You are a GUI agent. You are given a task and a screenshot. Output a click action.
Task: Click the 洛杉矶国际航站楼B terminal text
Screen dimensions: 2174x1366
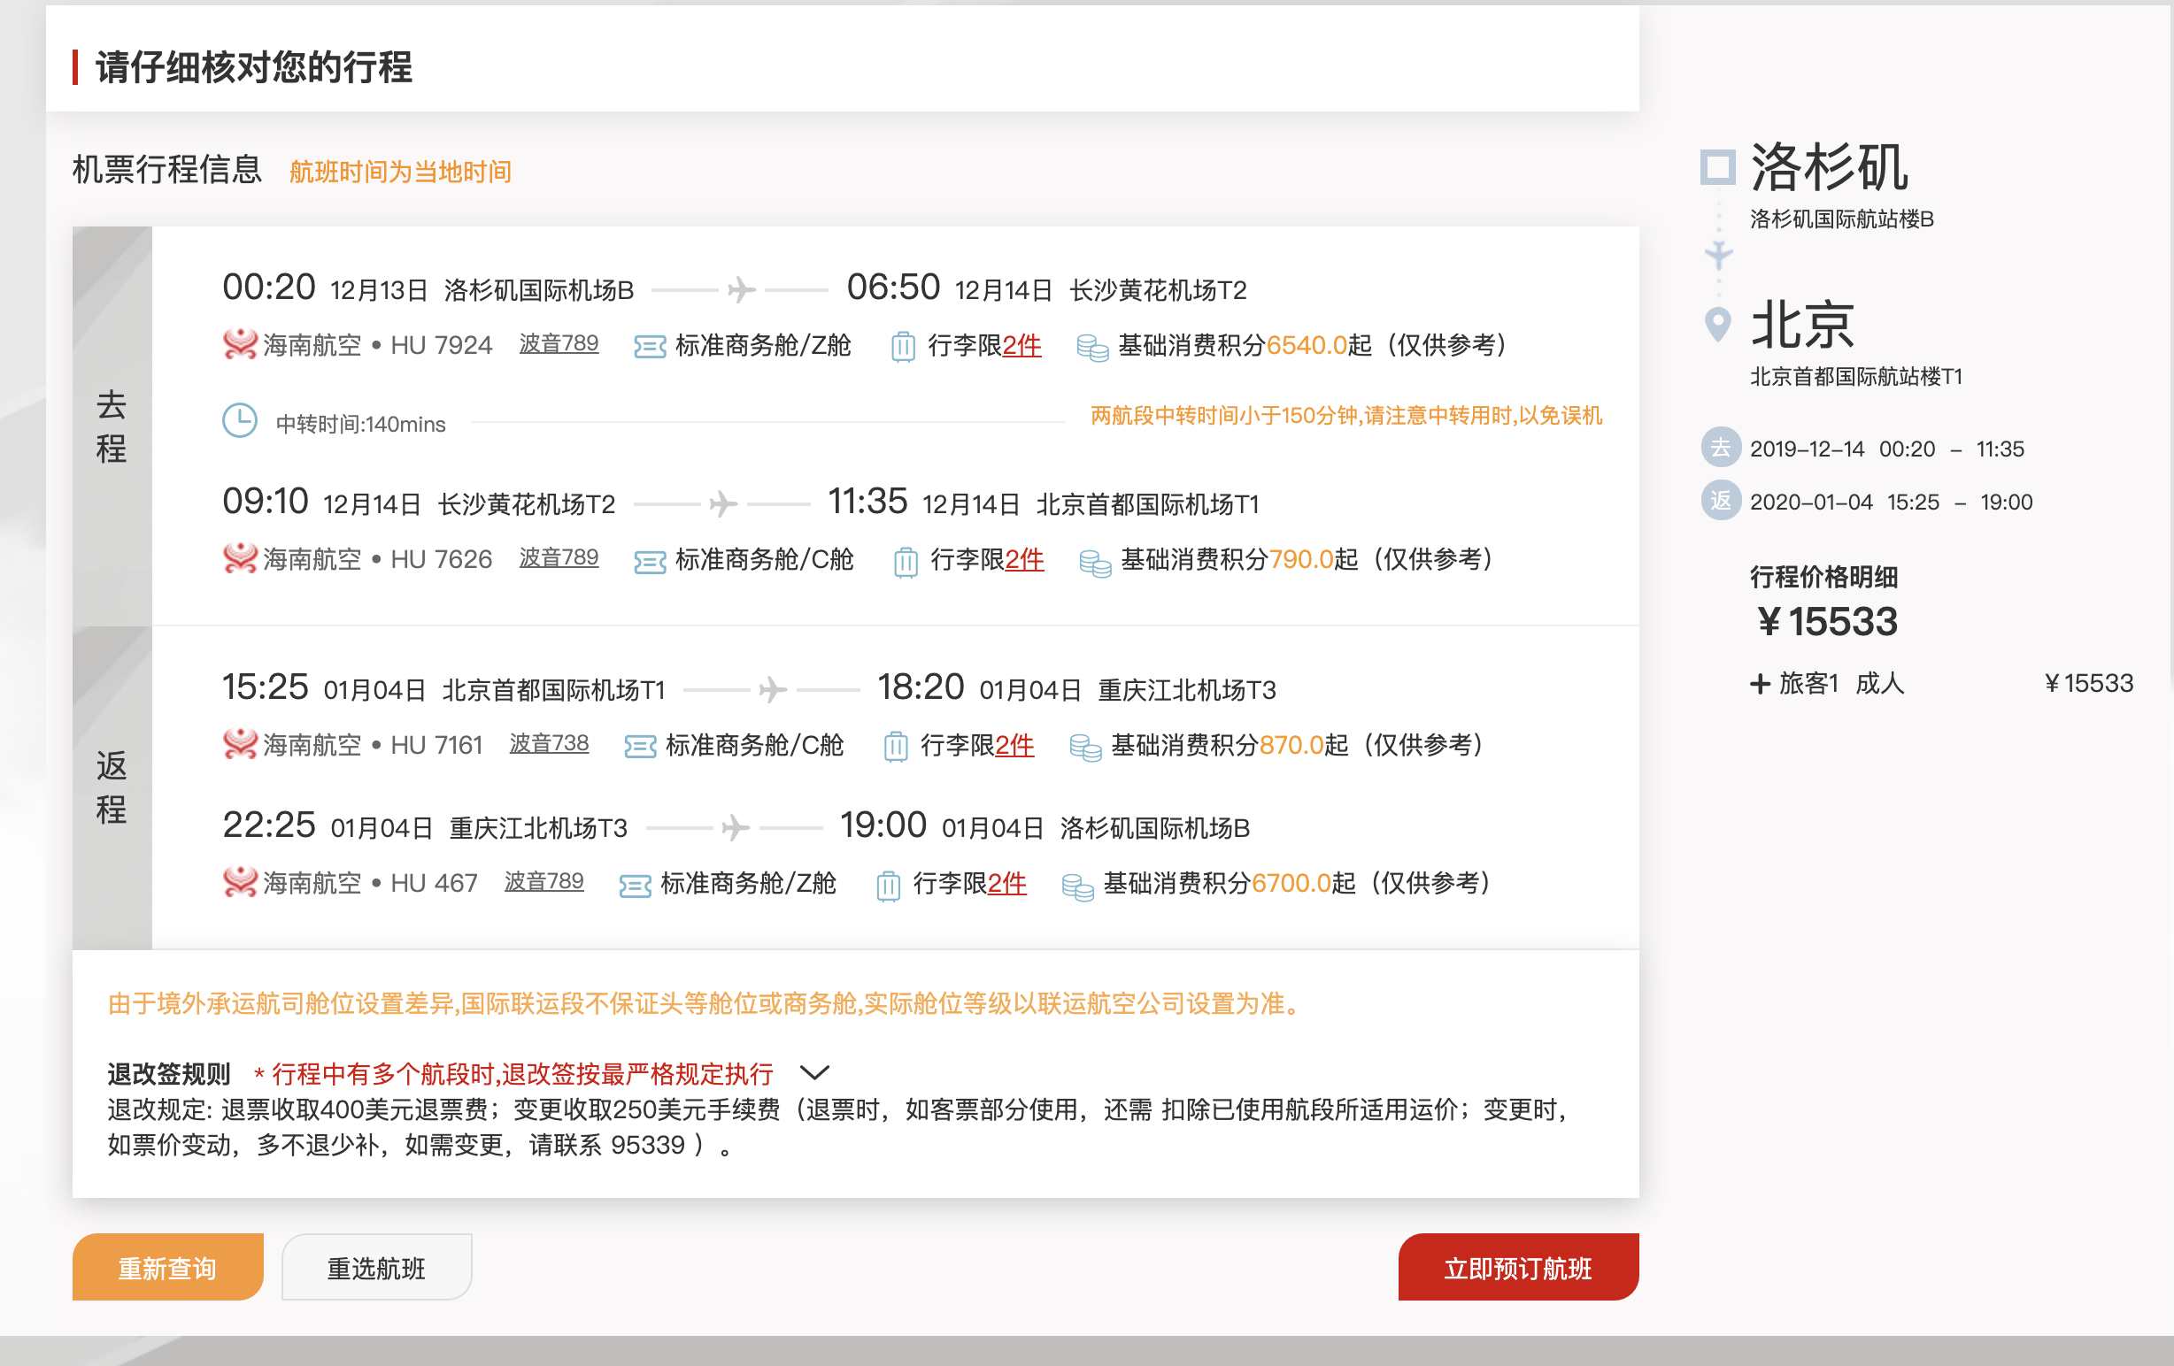pos(1842,219)
